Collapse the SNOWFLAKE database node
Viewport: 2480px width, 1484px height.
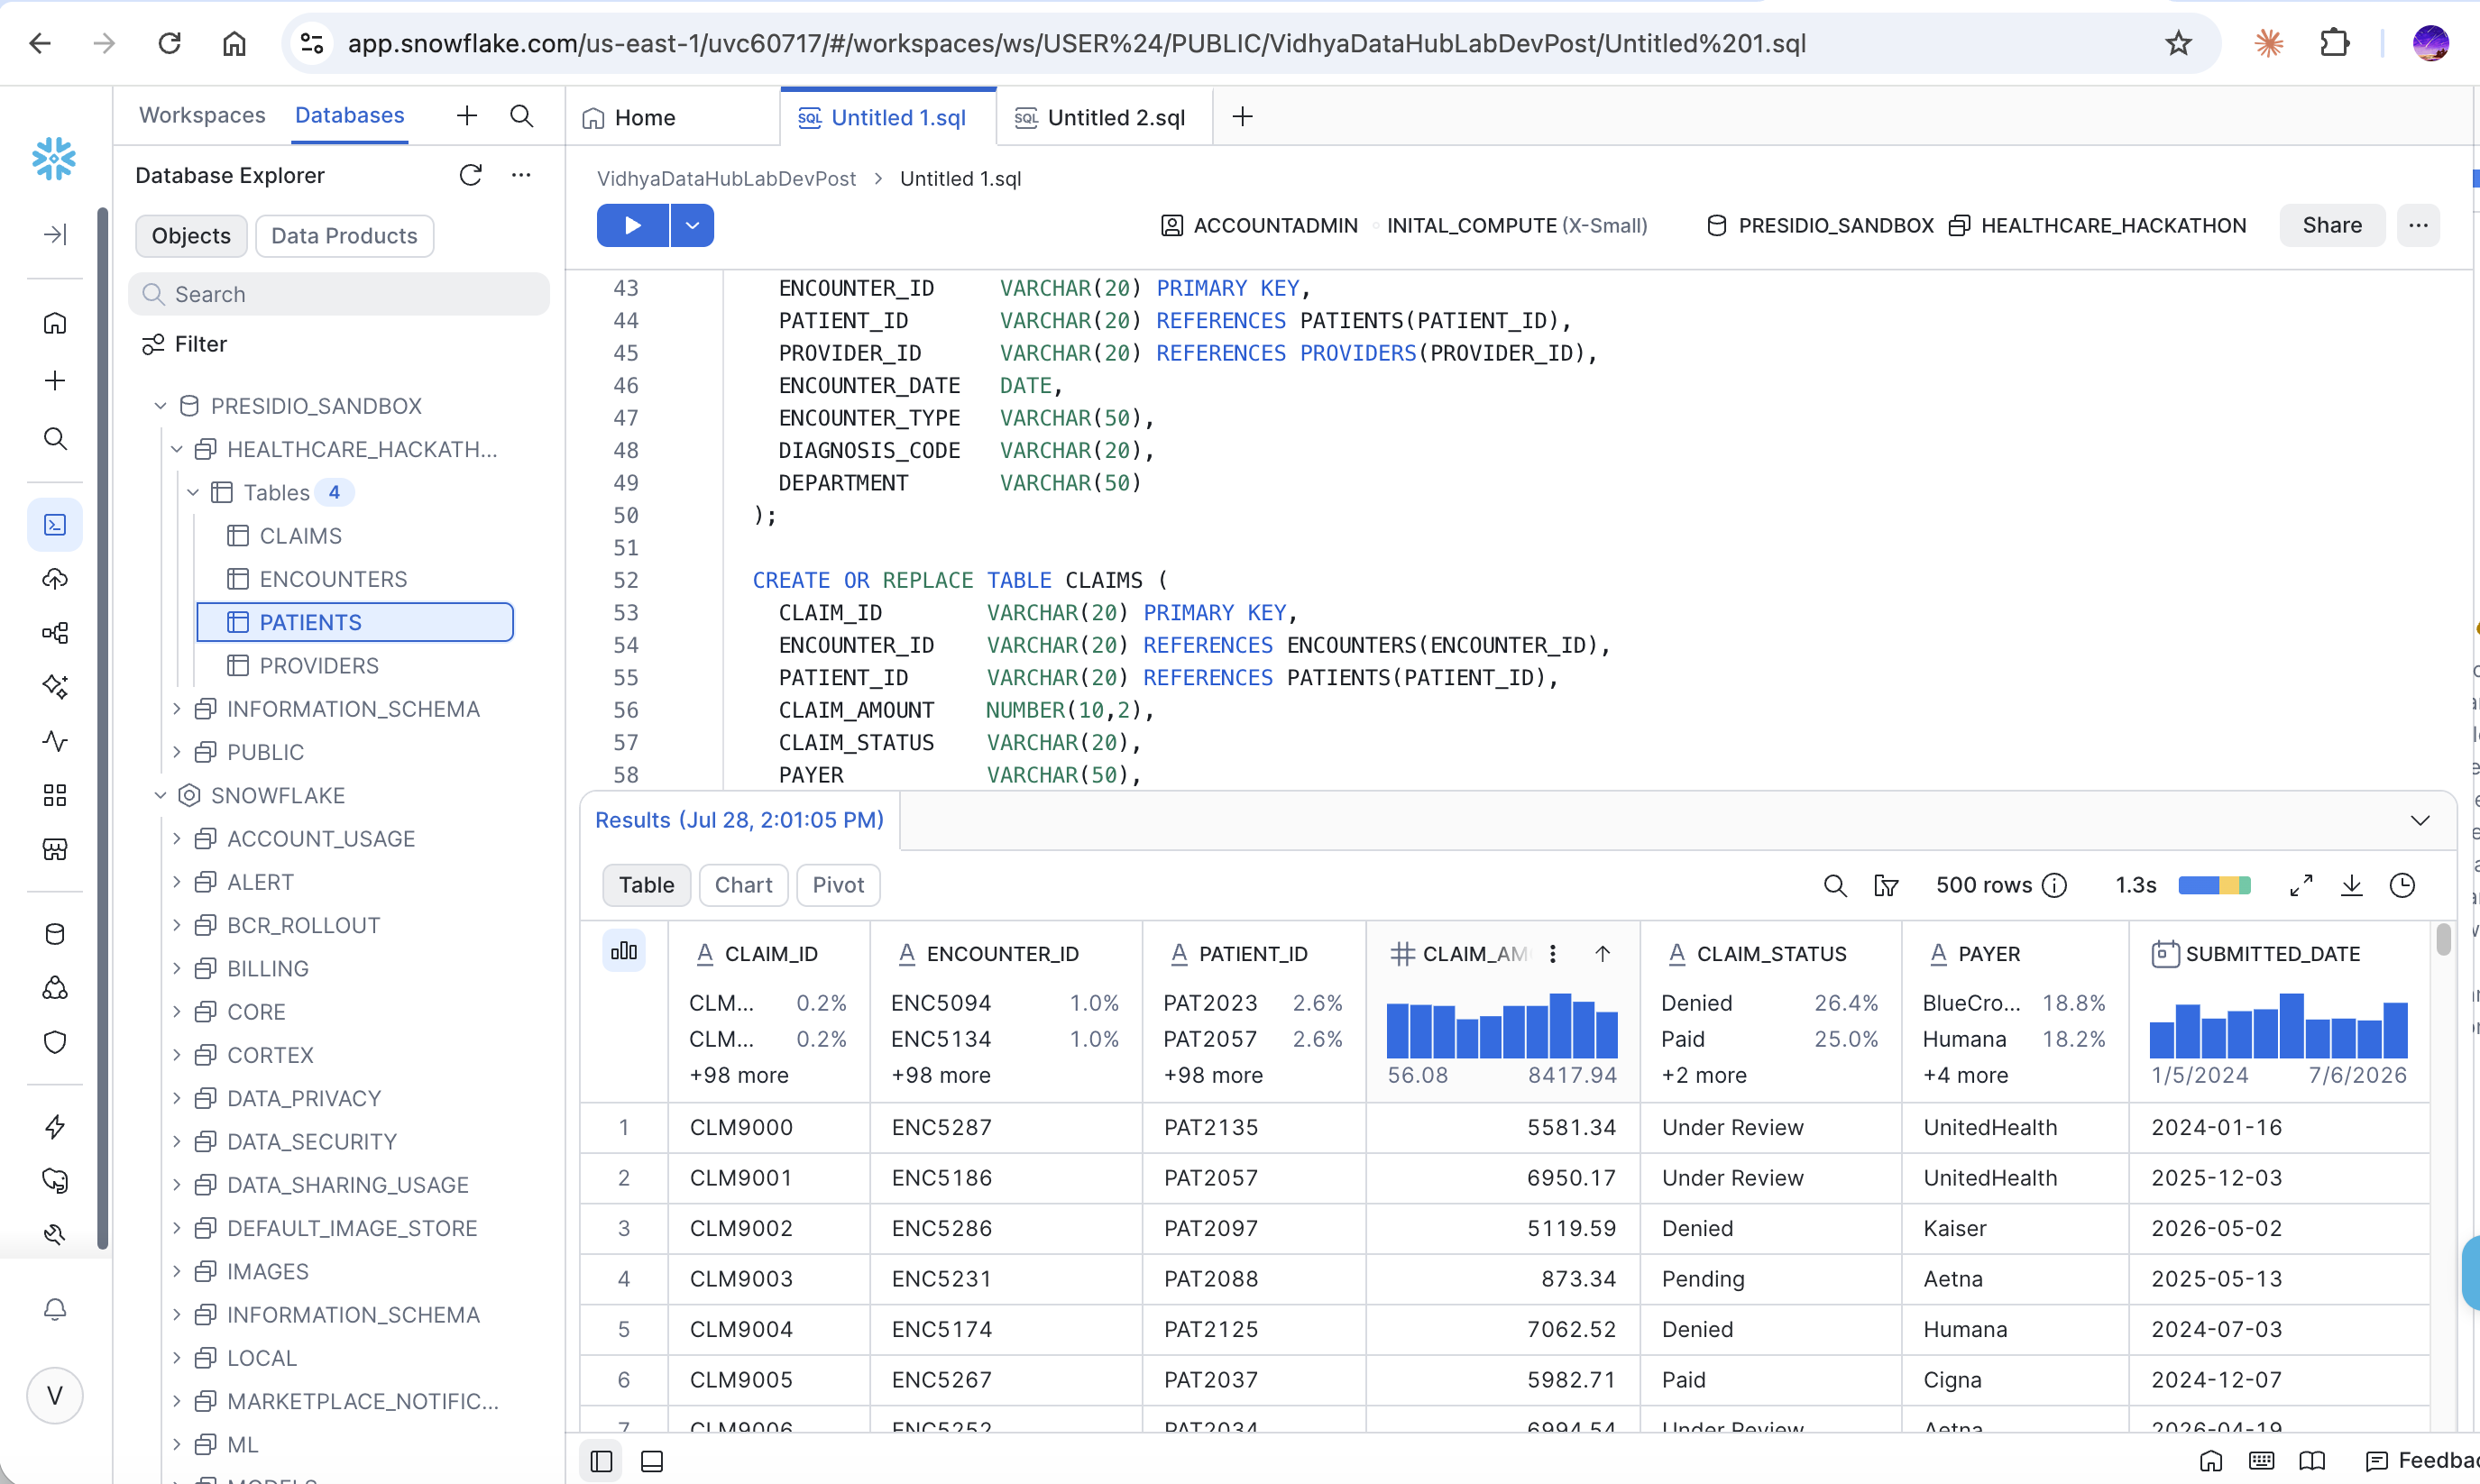[160, 795]
